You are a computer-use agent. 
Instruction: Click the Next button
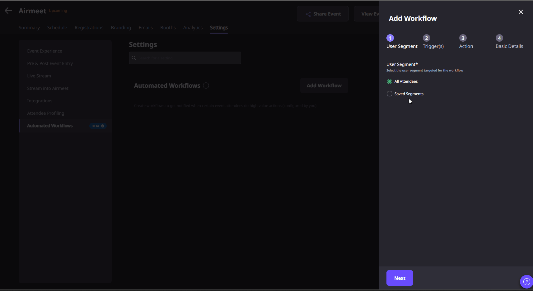click(400, 278)
